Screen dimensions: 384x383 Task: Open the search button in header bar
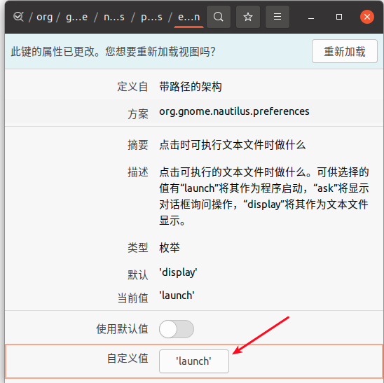tap(218, 17)
